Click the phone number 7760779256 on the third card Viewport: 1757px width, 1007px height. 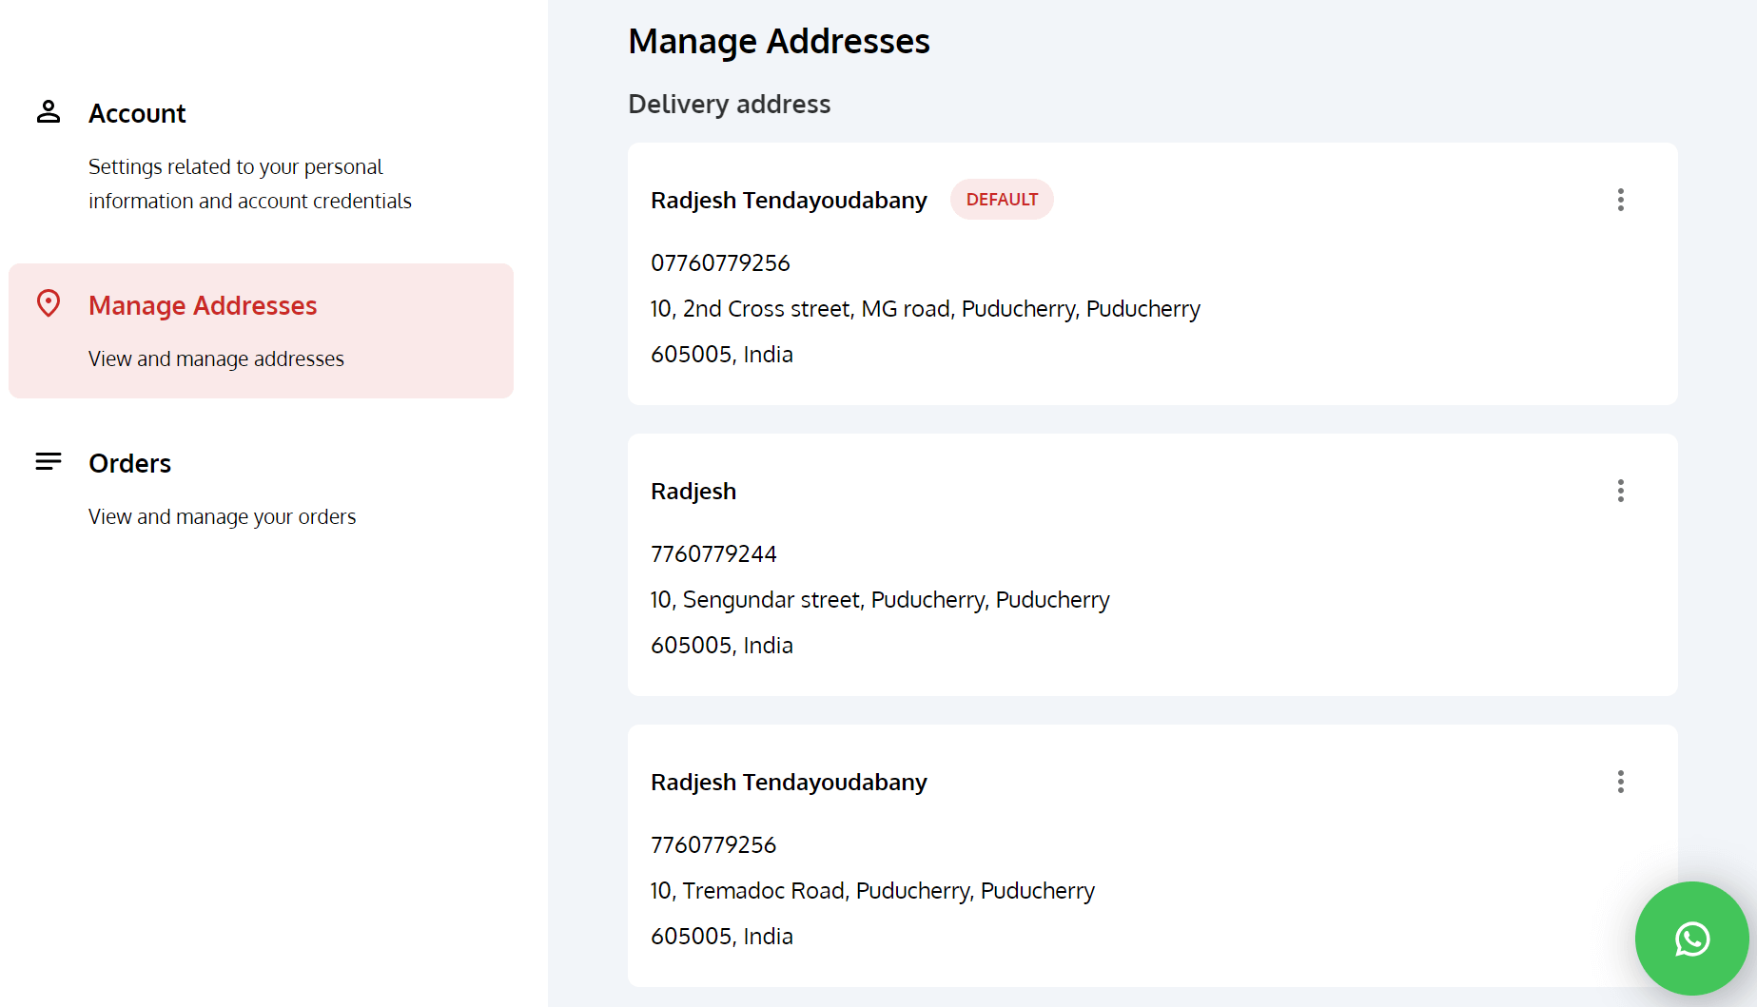pos(713,845)
